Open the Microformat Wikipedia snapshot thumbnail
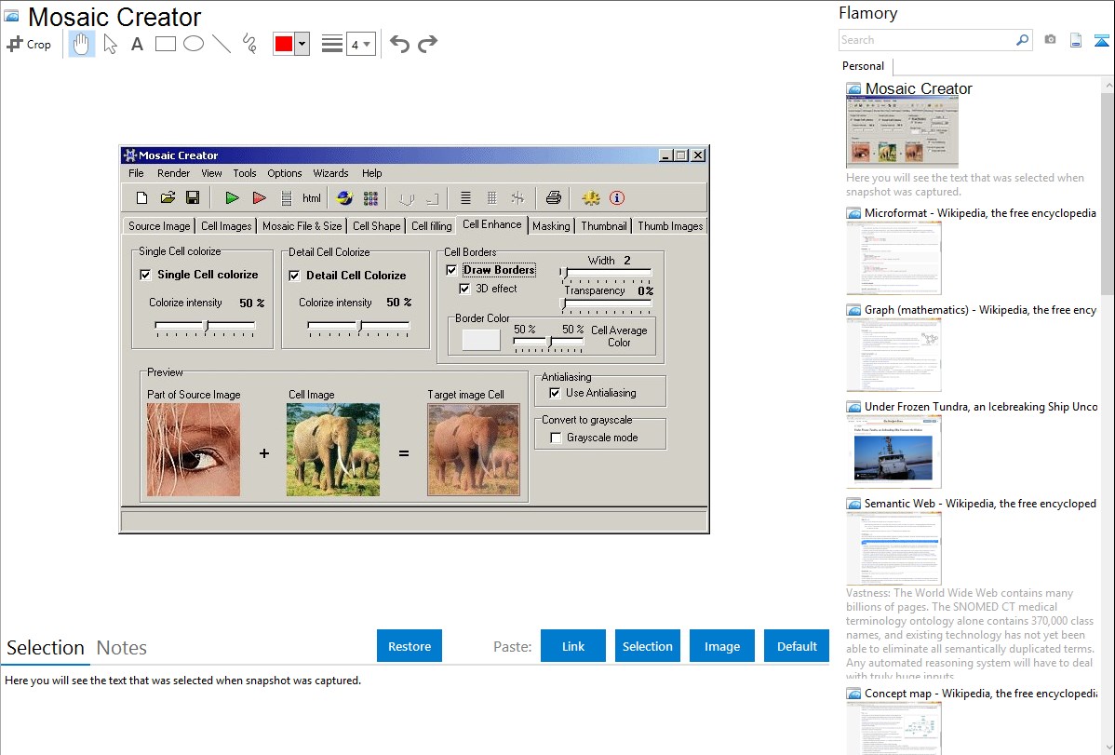This screenshot has width=1115, height=755. 893,258
